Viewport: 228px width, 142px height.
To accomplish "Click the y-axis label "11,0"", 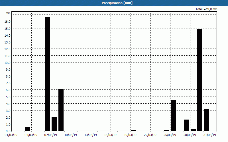I will pos(7,56).
